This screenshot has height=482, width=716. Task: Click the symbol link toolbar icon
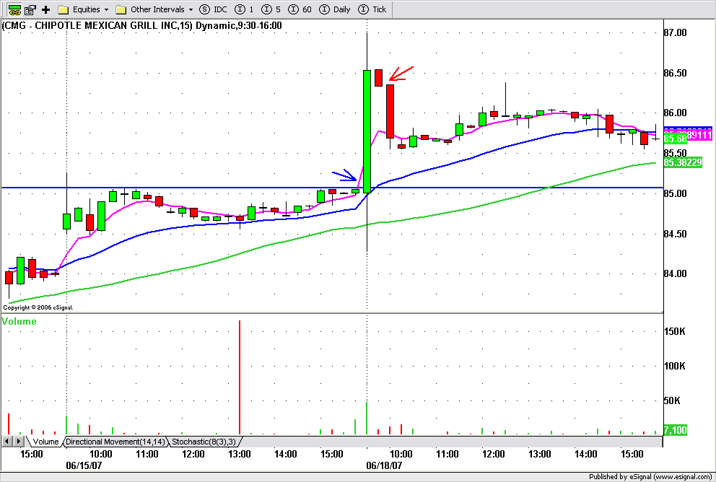click(15, 9)
